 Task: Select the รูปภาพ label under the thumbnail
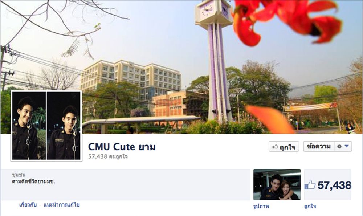(x=261, y=206)
